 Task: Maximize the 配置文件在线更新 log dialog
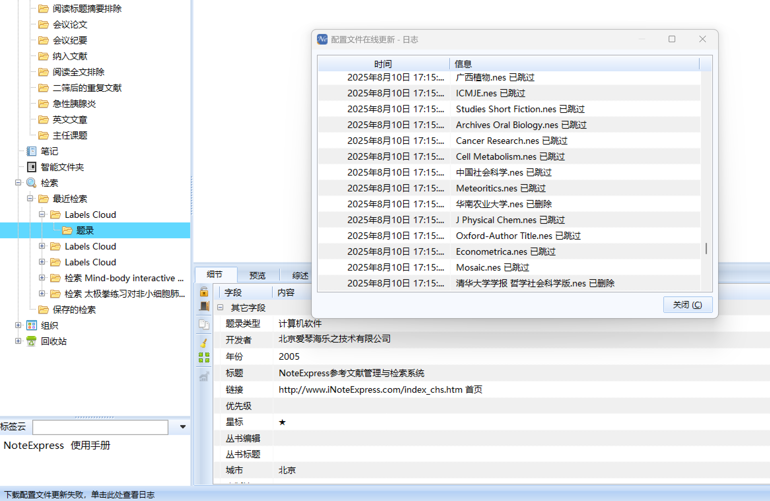point(672,39)
